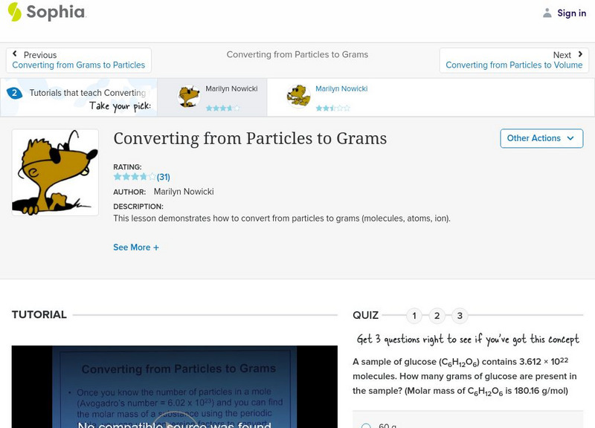Go to quiz question 1
The image size is (595, 428).
(414, 316)
